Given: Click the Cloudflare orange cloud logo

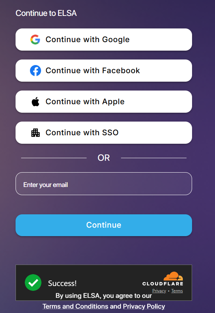Looking at the screenshot, I should point(173,276).
